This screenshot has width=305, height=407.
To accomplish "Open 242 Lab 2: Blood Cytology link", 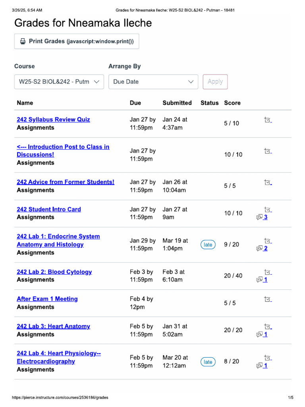I will tap(54, 272).
